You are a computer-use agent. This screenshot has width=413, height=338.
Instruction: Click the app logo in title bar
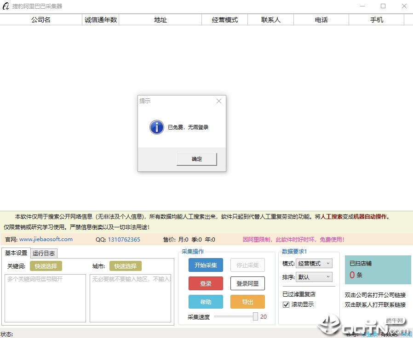[x=6, y=6]
